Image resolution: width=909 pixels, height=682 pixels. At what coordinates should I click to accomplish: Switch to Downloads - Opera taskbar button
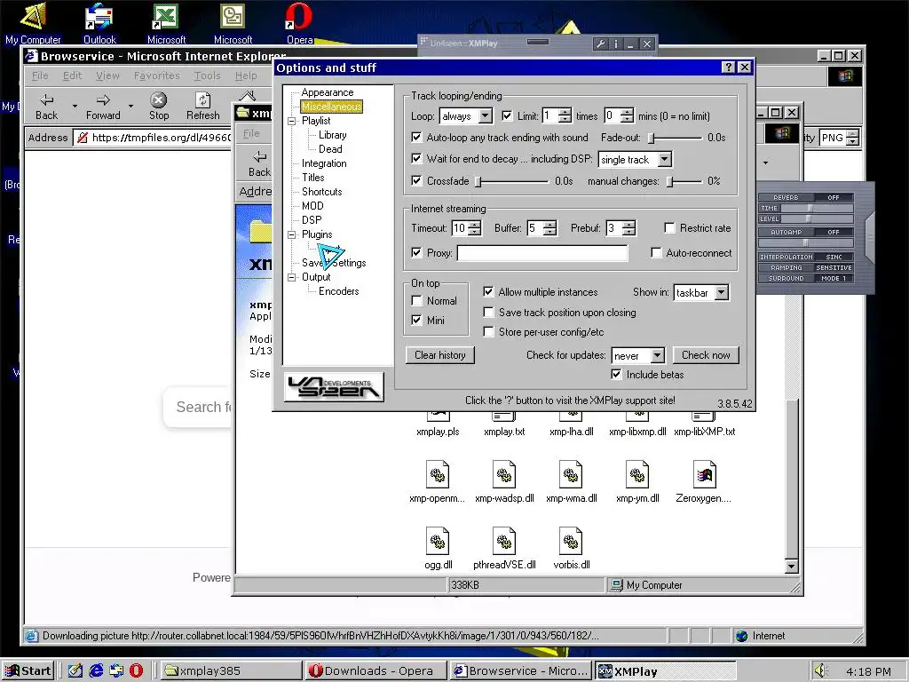(375, 671)
